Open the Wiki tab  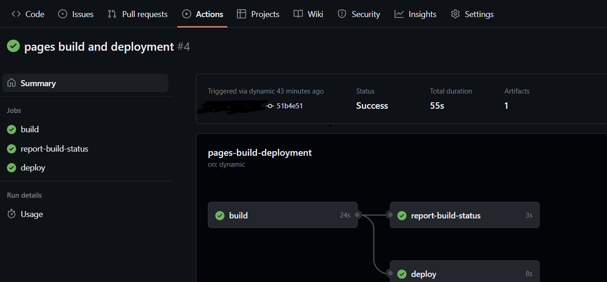click(x=308, y=14)
